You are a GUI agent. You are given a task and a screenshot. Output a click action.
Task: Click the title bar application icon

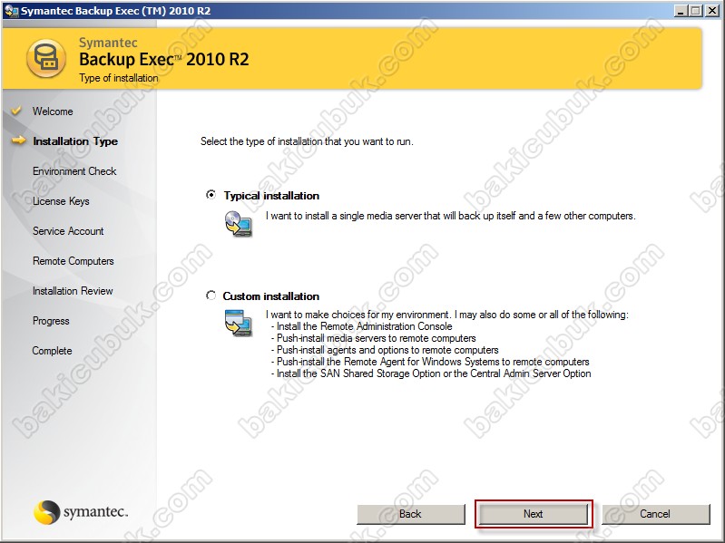pos(11,11)
